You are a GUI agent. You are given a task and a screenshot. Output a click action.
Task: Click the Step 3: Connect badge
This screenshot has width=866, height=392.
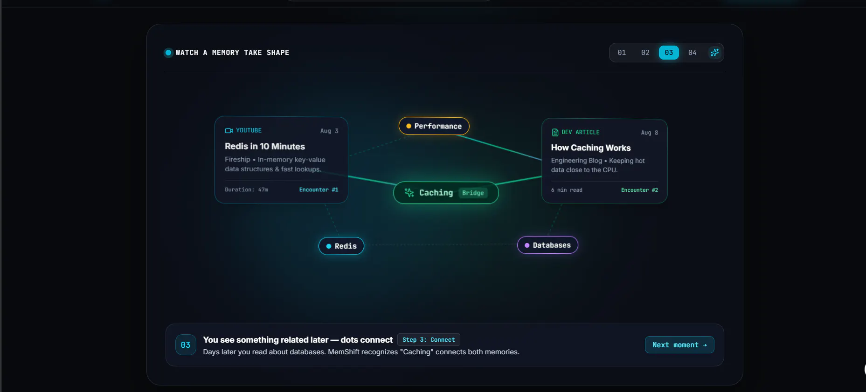[429, 340]
